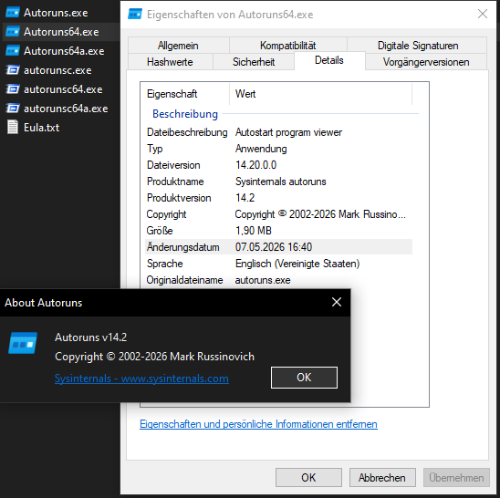The image size is (500, 498).
Task: Open the Allgemein tab
Action: 178,46
